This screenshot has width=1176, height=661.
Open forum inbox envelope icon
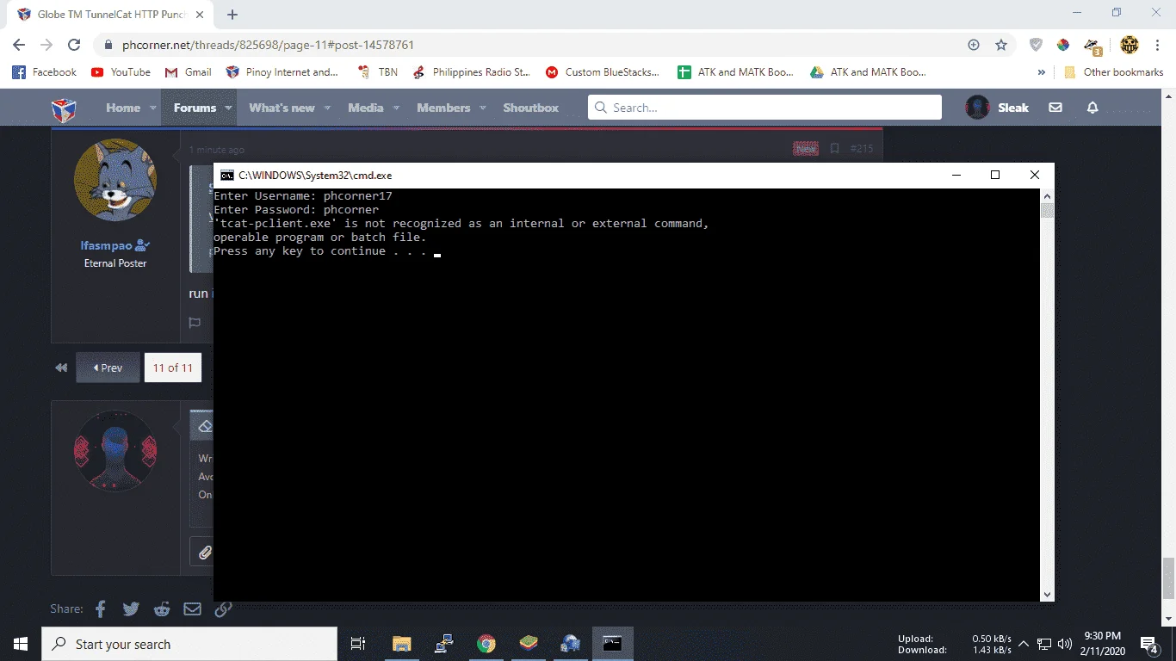pos(1055,108)
